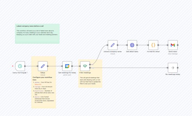This screenshot has height=116, width=192.
Task: Click the Filter meetings true output connector
Action: [90, 64]
